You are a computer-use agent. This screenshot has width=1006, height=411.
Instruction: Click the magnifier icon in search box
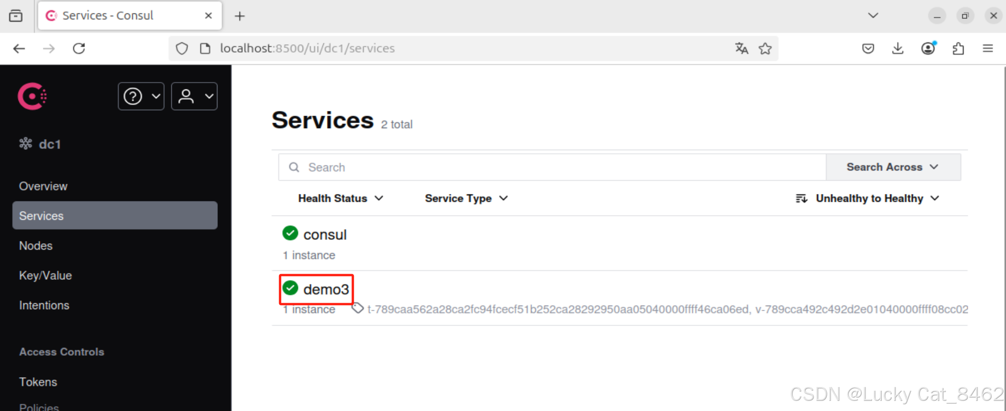(x=294, y=167)
